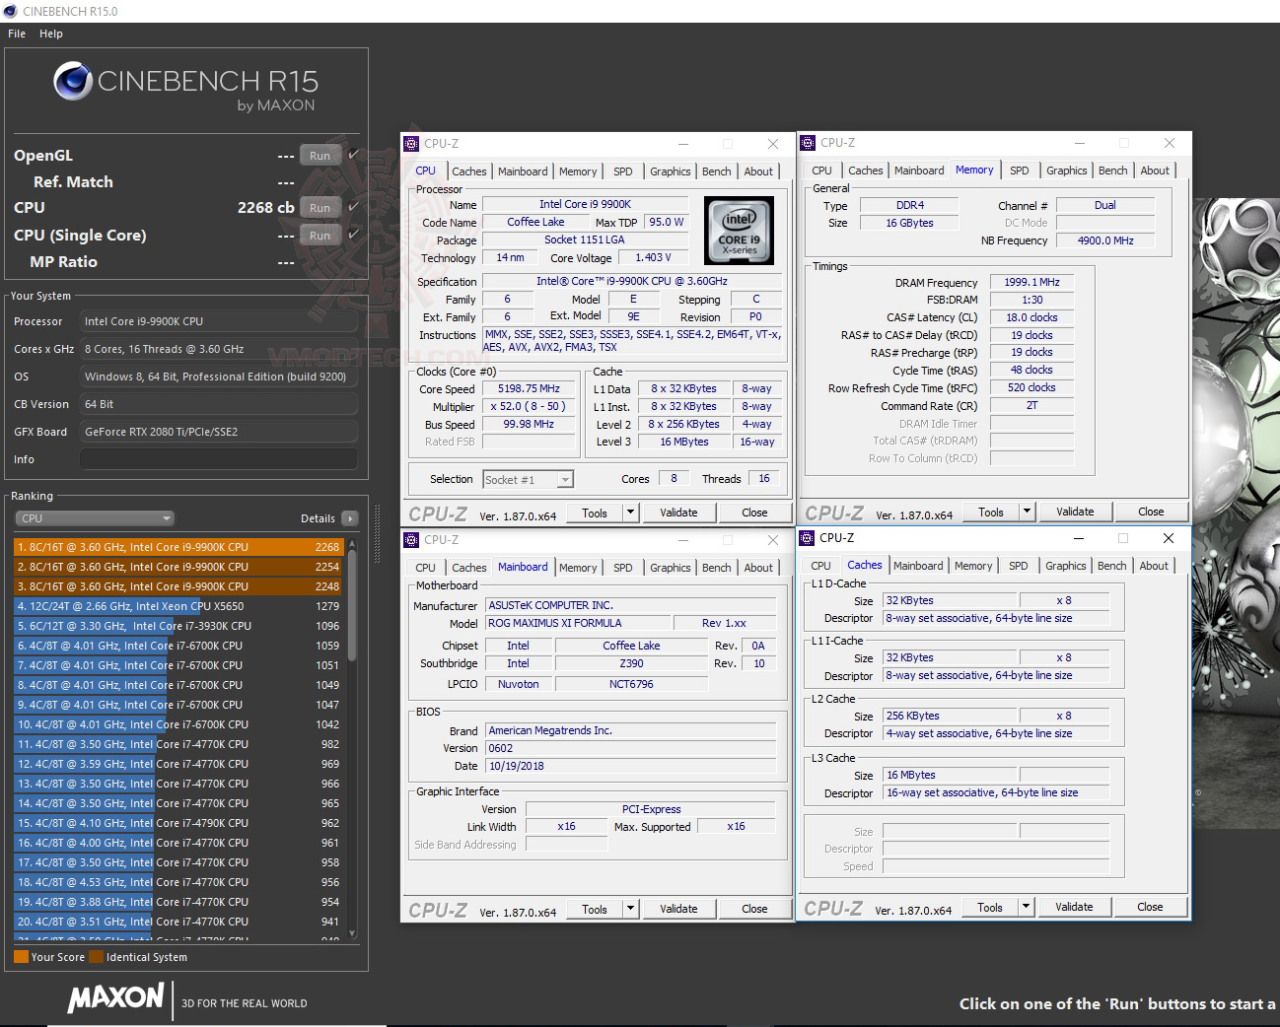This screenshot has width=1280, height=1027.
Task: Switch to the SPD tab in the CPU window
Action: (x=622, y=171)
